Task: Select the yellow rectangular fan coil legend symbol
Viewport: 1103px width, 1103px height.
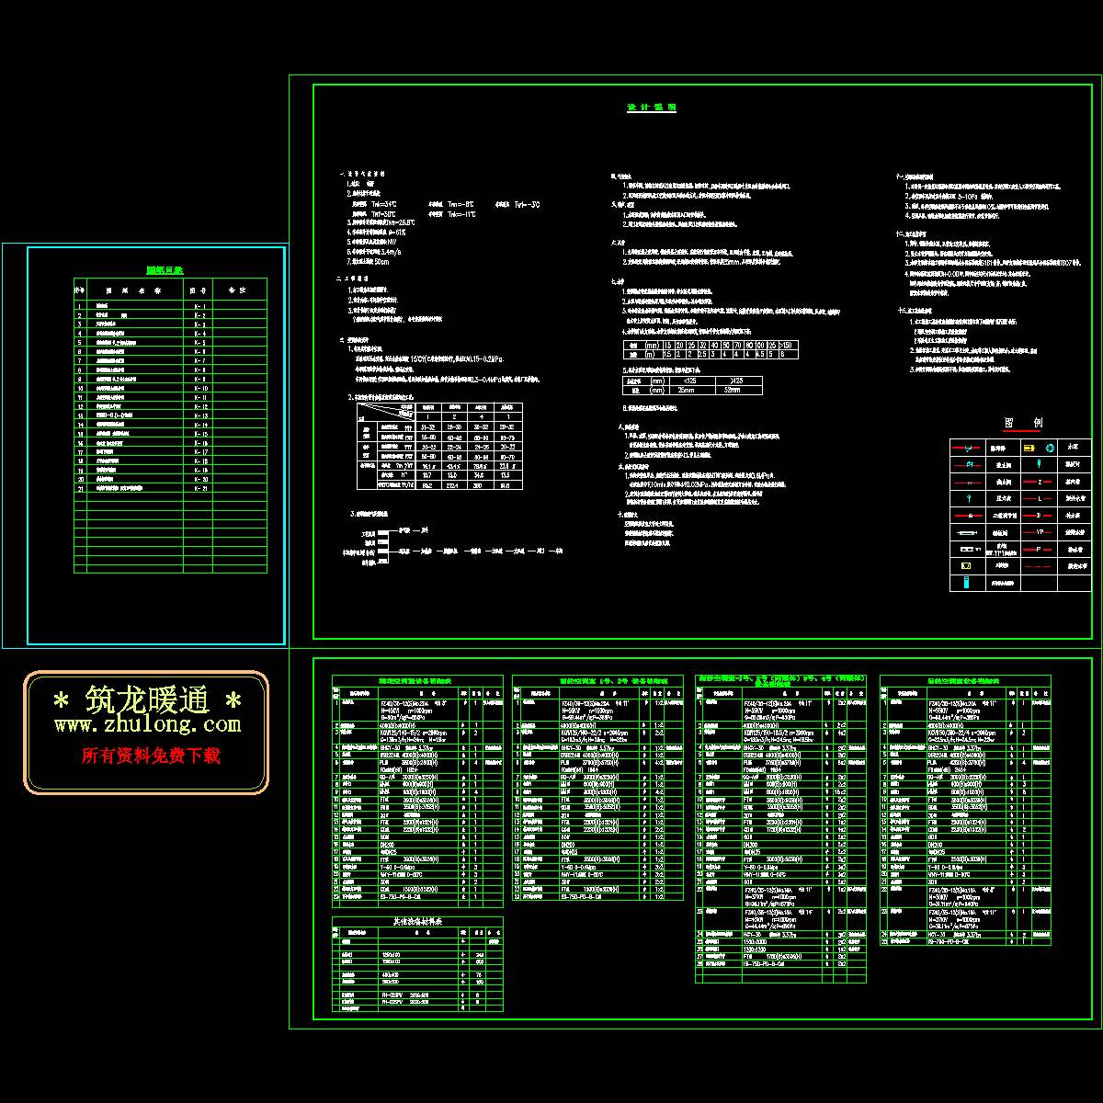Action: point(966,565)
